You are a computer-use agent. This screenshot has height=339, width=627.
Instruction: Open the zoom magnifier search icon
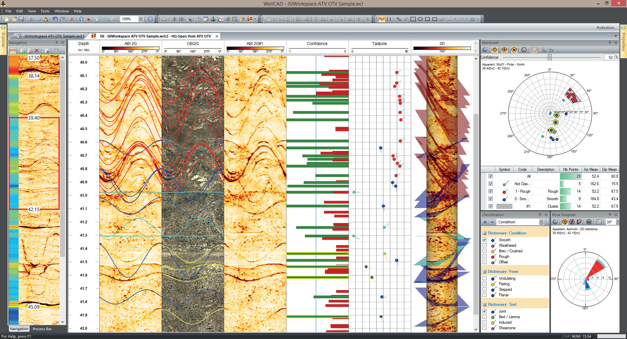pos(81,19)
